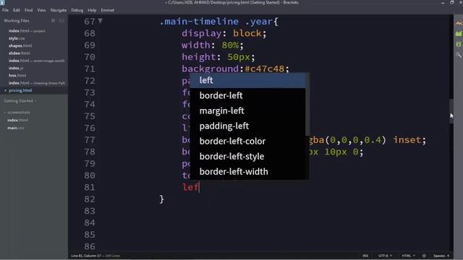The width and height of the screenshot is (463, 260).
Task: Click line number 70 in gutter
Action: click(x=90, y=57)
